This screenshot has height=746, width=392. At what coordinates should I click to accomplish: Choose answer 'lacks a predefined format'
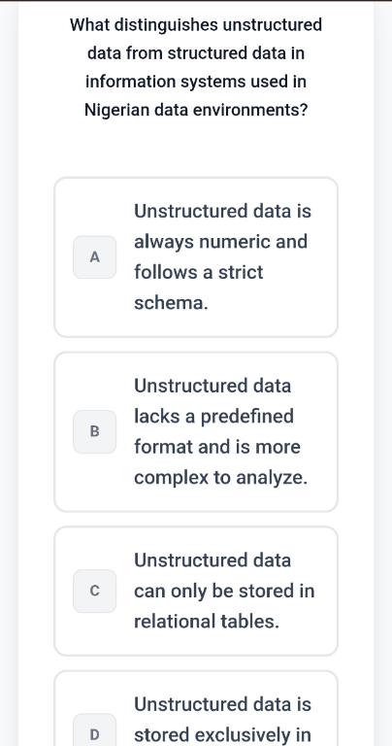pyautogui.click(x=196, y=431)
